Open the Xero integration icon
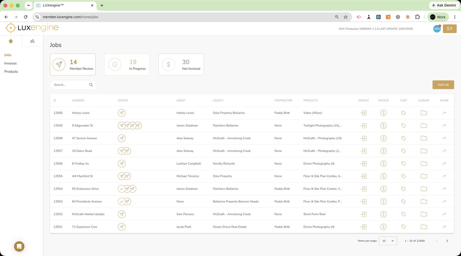 [x=437, y=29]
